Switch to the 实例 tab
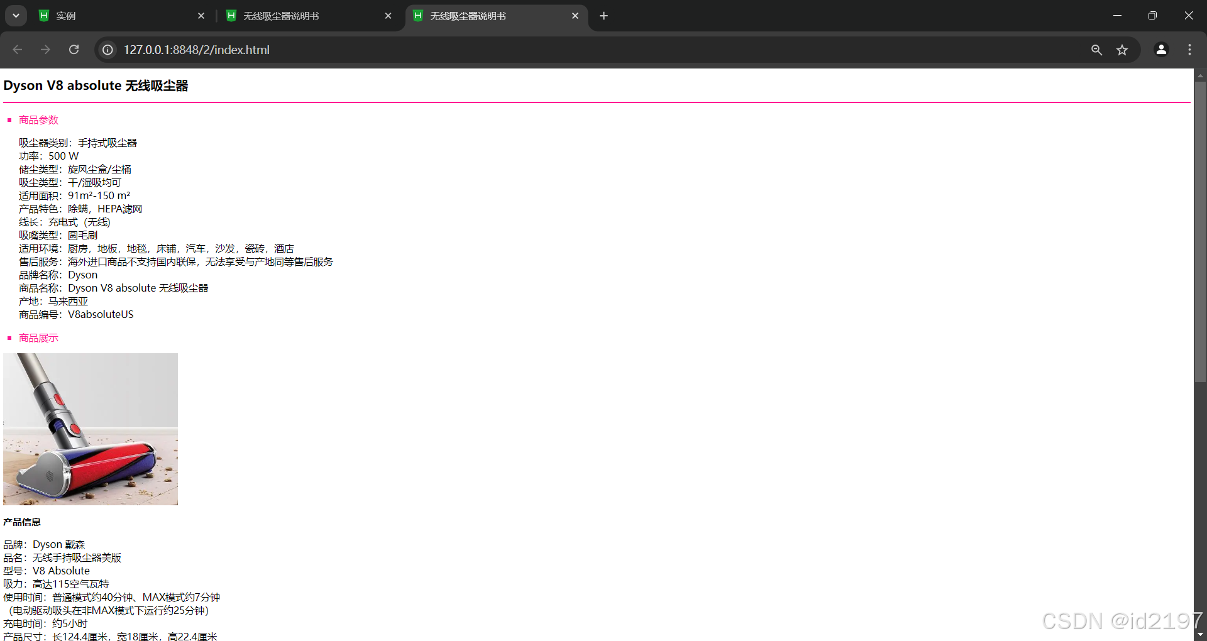 point(123,16)
